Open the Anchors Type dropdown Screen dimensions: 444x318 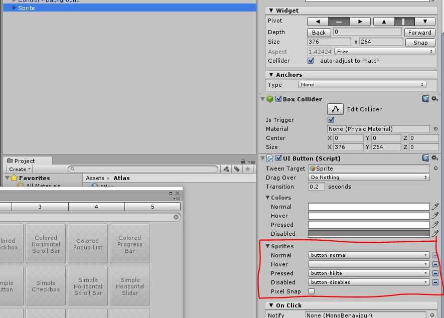pos(362,85)
